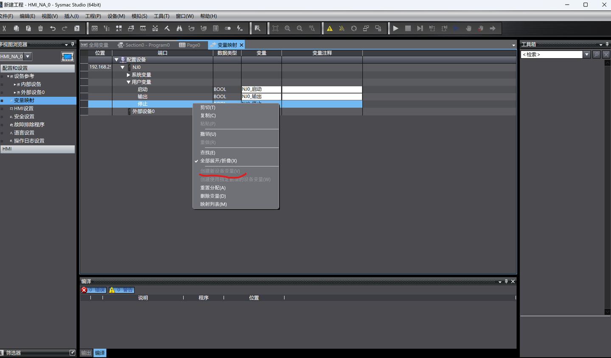The width and height of the screenshot is (611, 358).
Task: Toggle the 警告 warning filter button
Action: click(x=121, y=290)
